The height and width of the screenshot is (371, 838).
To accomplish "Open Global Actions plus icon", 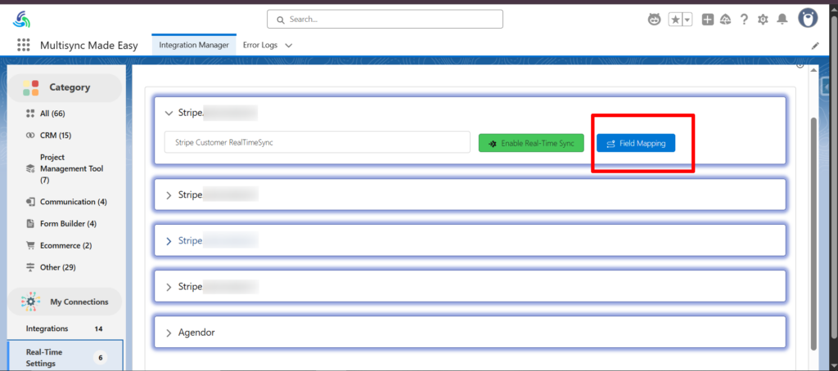I will 708,20.
